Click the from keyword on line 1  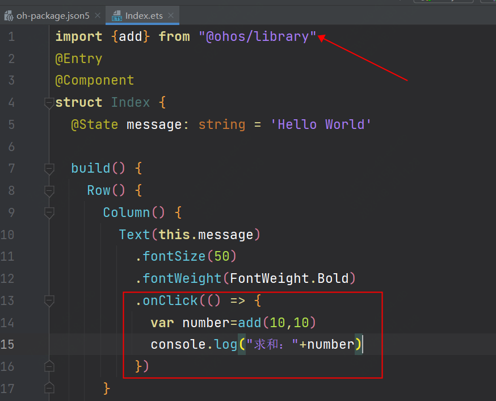tap(174, 37)
